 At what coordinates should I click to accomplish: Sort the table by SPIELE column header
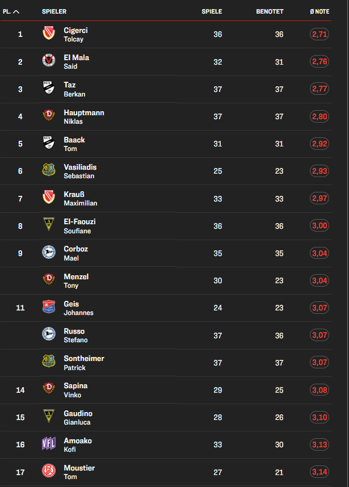(212, 11)
